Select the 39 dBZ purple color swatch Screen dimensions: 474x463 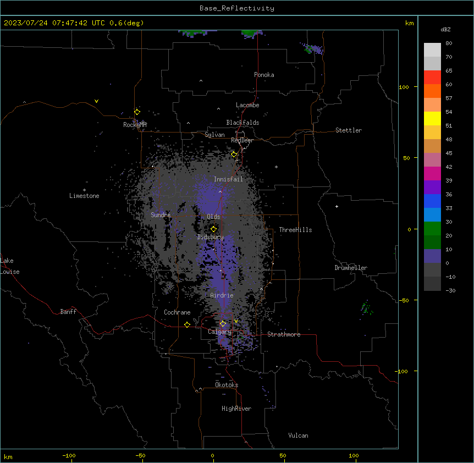[x=432, y=187]
